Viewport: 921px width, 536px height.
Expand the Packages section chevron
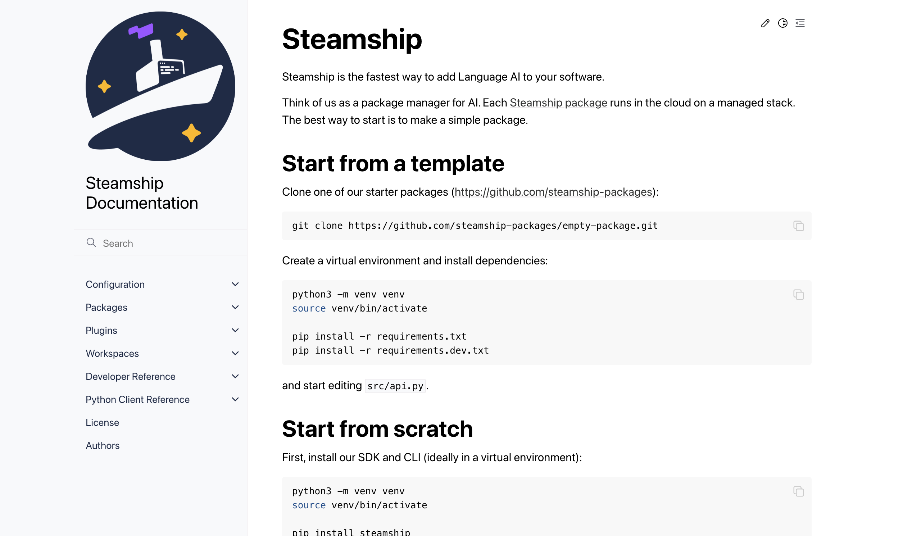pyautogui.click(x=235, y=307)
